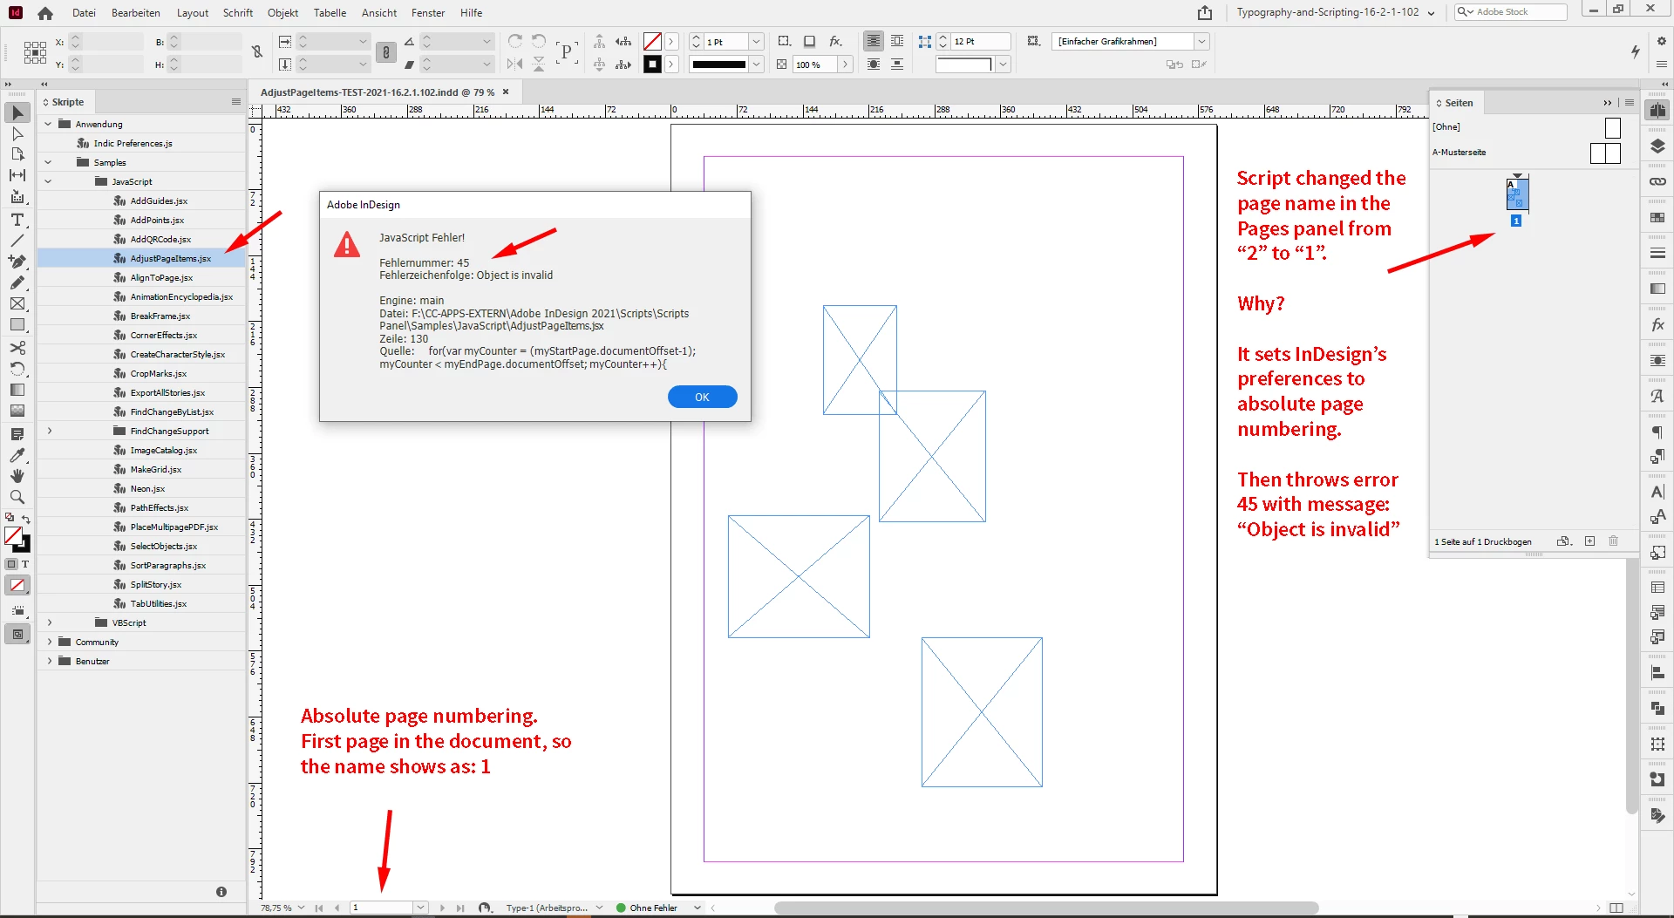The width and height of the screenshot is (1674, 918).
Task: Click the fill color swatch in control bar
Action: coord(652,41)
